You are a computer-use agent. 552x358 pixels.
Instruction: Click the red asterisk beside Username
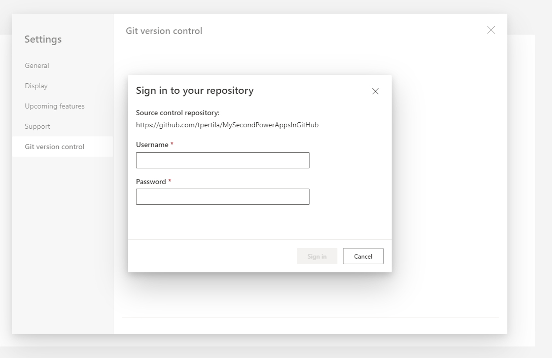pyautogui.click(x=172, y=145)
